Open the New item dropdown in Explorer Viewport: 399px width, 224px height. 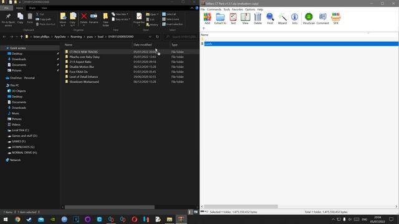120,14
